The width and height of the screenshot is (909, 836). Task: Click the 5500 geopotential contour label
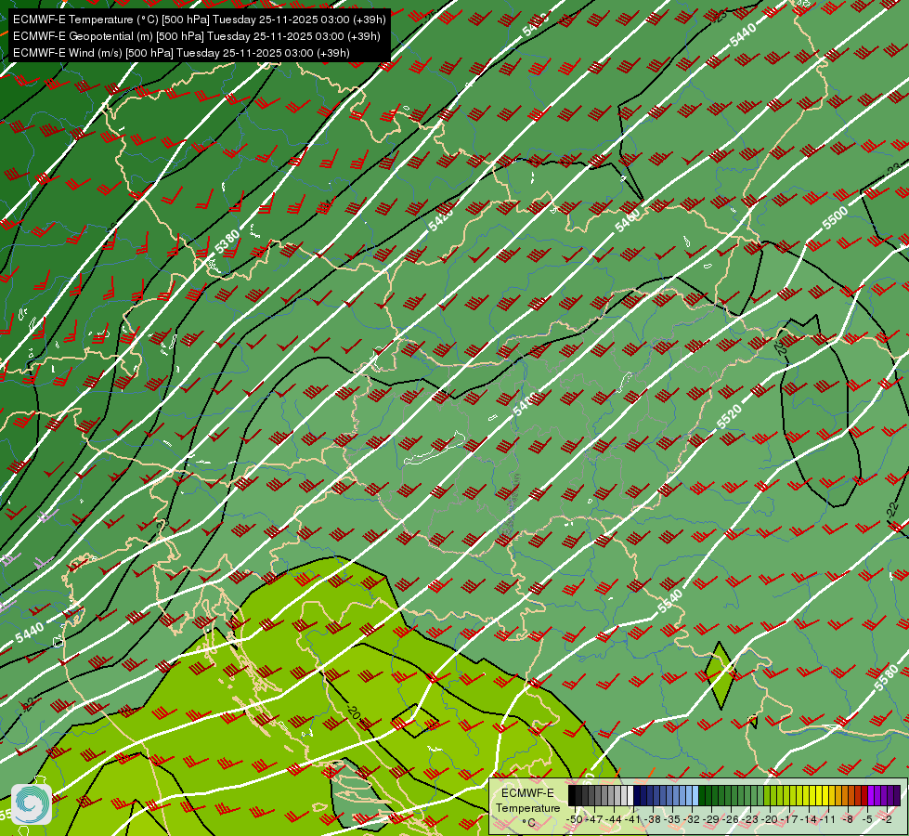click(836, 217)
